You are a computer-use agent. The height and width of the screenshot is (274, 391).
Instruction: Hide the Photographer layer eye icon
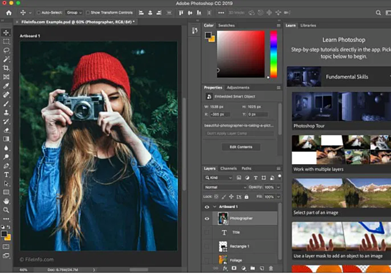(x=207, y=218)
